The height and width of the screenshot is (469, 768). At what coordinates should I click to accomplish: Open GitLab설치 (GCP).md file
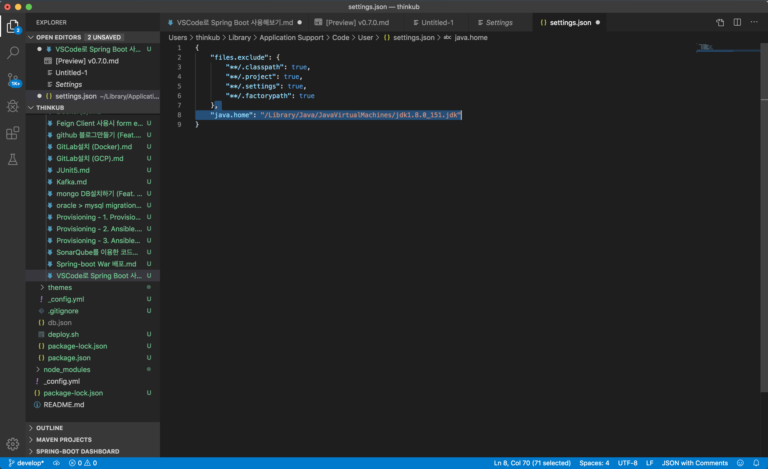[x=93, y=158]
